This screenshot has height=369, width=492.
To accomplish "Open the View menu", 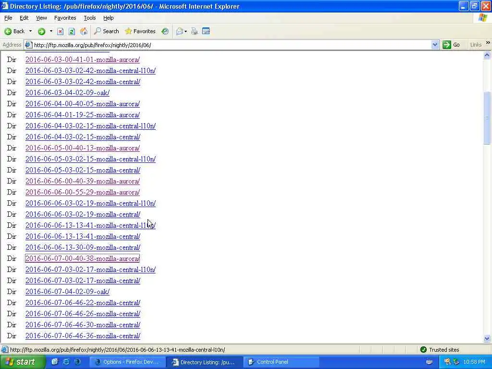I will [41, 18].
